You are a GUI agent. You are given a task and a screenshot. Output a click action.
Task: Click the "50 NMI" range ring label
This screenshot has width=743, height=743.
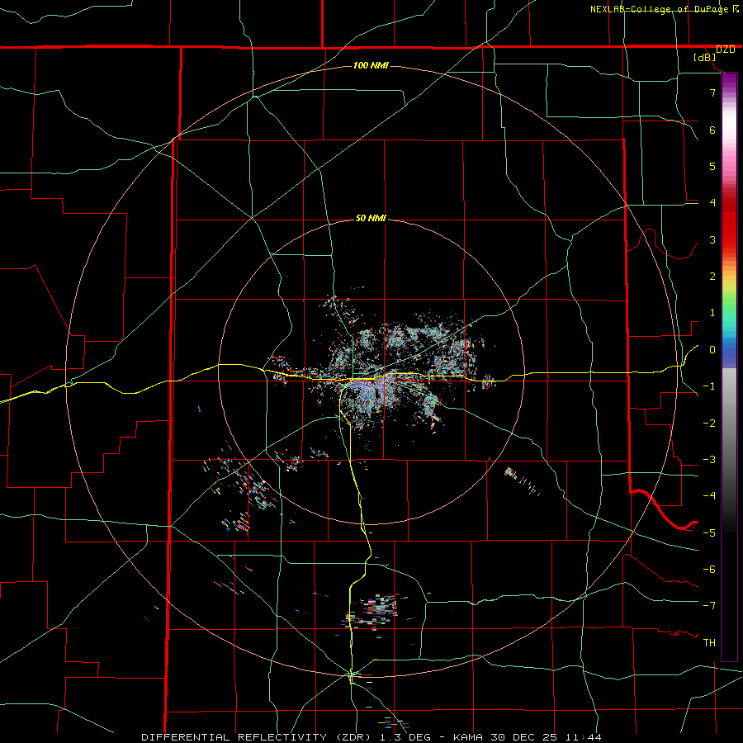[371, 219]
